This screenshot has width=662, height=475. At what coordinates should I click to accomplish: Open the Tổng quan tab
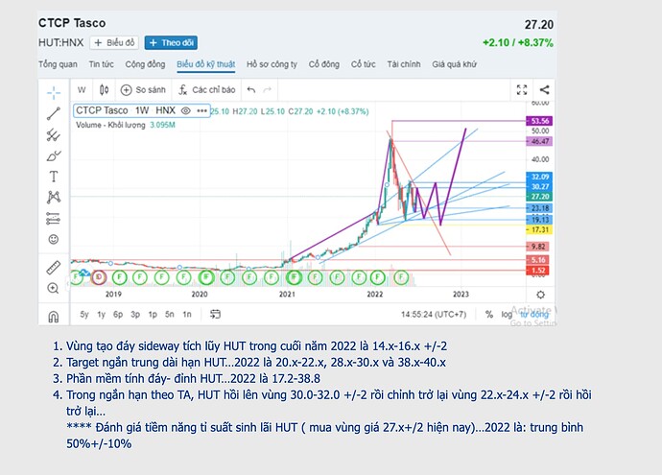click(x=58, y=64)
